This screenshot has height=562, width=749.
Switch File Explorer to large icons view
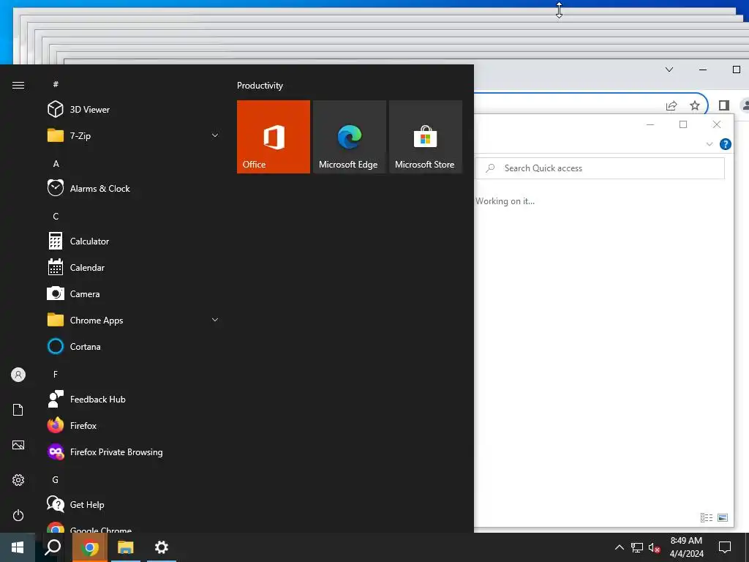point(722,517)
